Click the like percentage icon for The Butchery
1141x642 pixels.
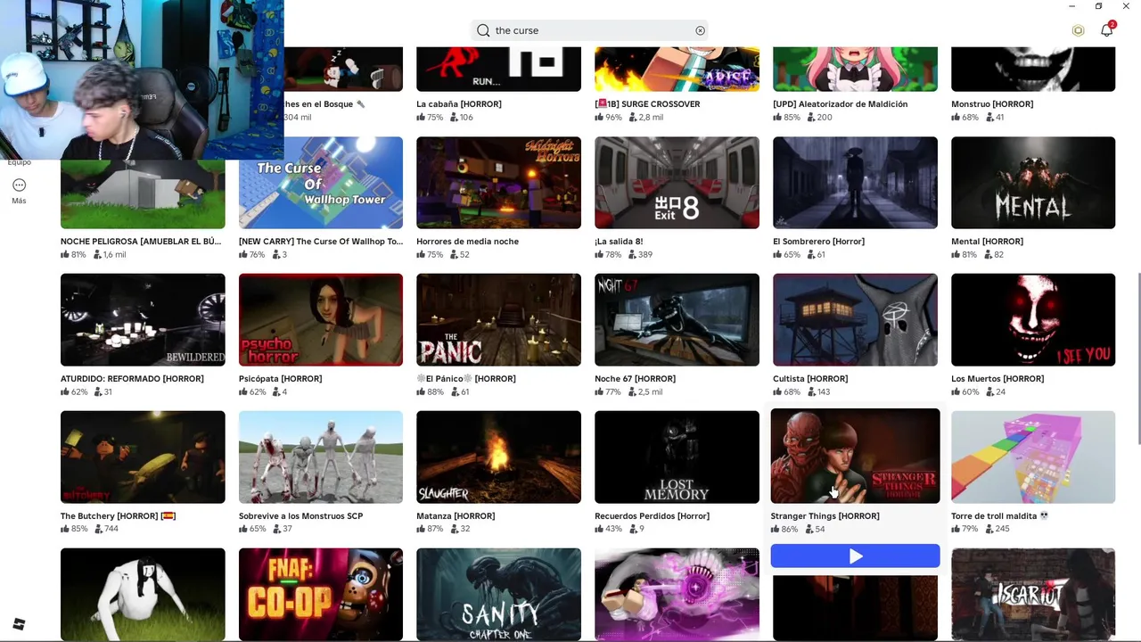(65, 529)
